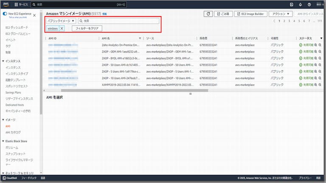Refresh the AMI list
The width and height of the screenshot is (326, 183).
pos(208,14)
